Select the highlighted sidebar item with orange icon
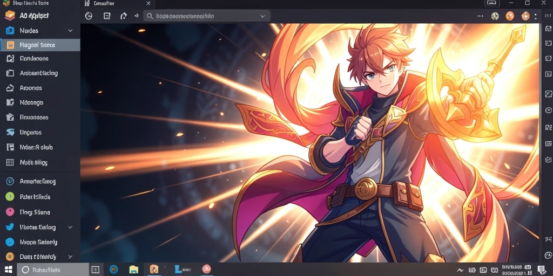 (40, 45)
